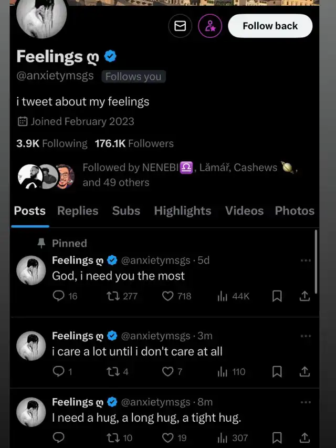View analytics of "I need a hug" post

coord(223,437)
